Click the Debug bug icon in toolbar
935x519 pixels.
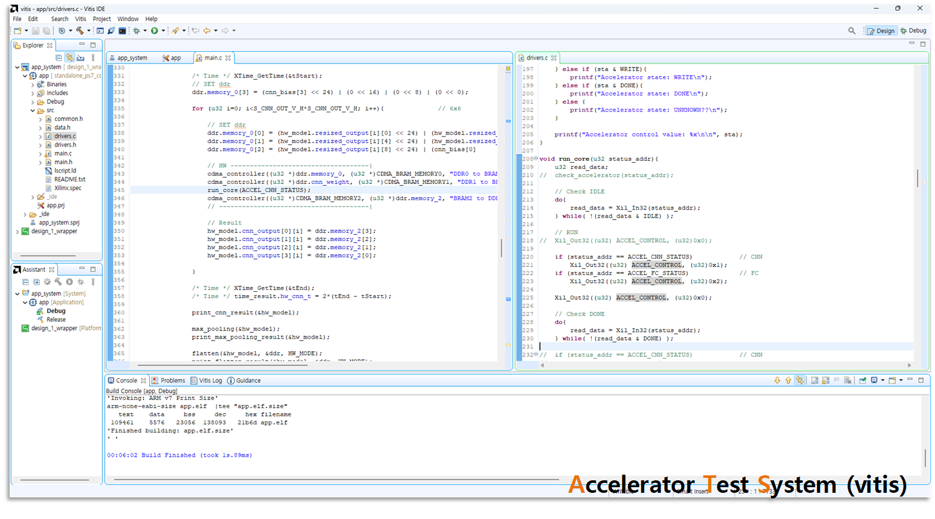(137, 31)
